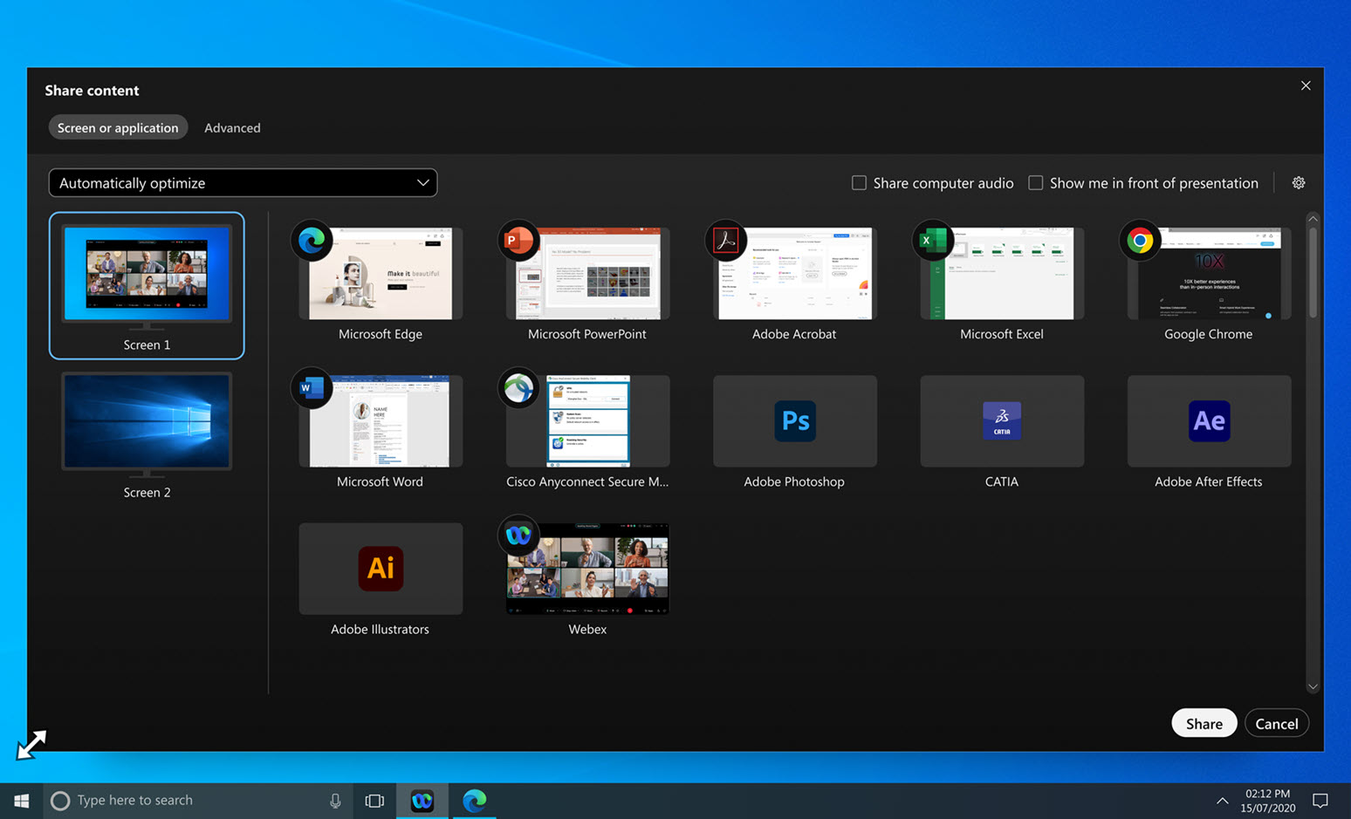This screenshot has width=1351, height=819.
Task: Click the Adobe Acrobat label
Action: pos(794,334)
